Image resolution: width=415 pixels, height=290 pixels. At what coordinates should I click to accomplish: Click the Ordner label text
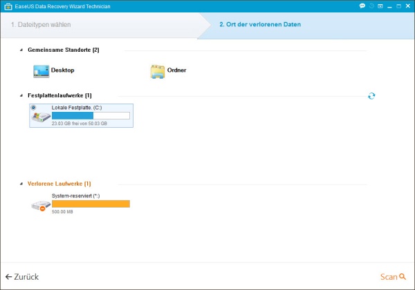point(176,70)
